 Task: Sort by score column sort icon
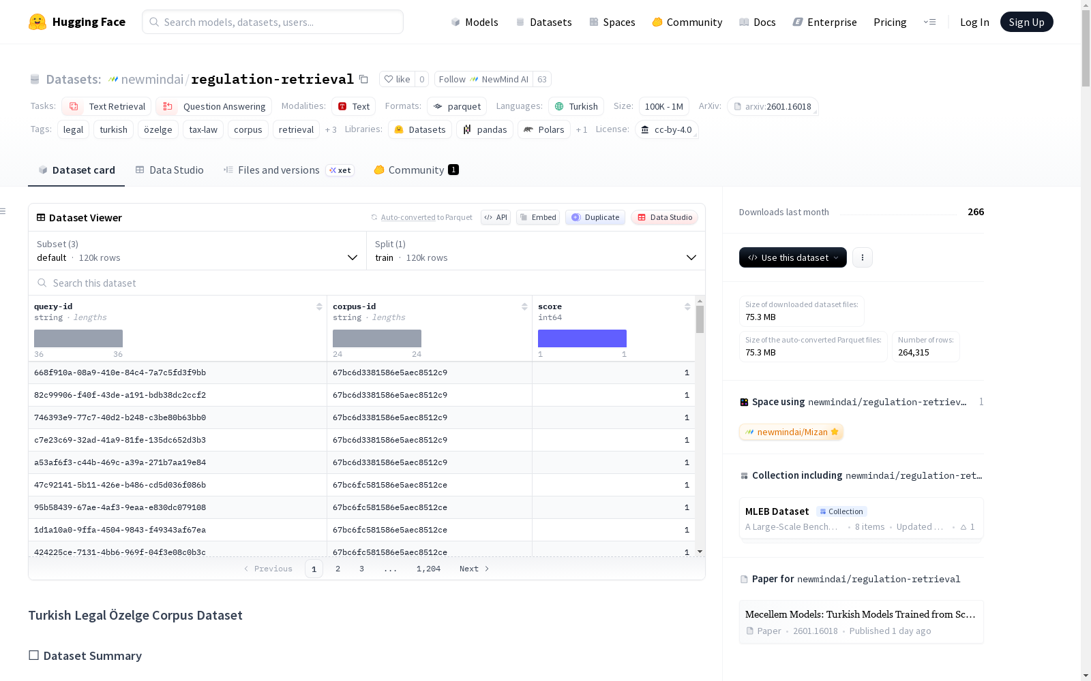pos(687,306)
